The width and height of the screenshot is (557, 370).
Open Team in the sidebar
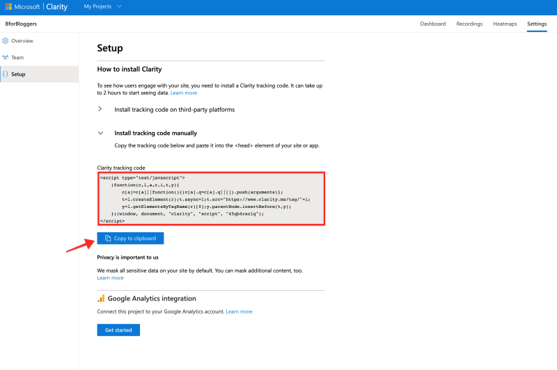tap(39, 58)
